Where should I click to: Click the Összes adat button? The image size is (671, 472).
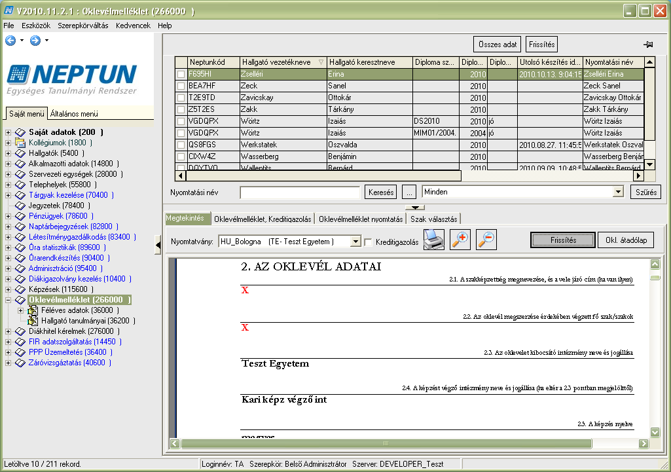tap(498, 45)
